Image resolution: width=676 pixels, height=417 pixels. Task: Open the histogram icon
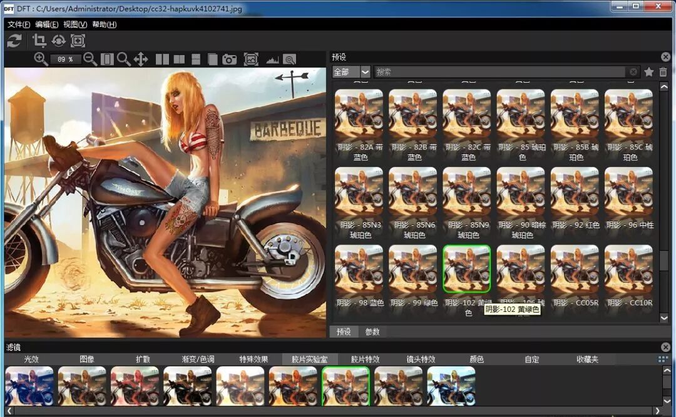[x=272, y=60]
